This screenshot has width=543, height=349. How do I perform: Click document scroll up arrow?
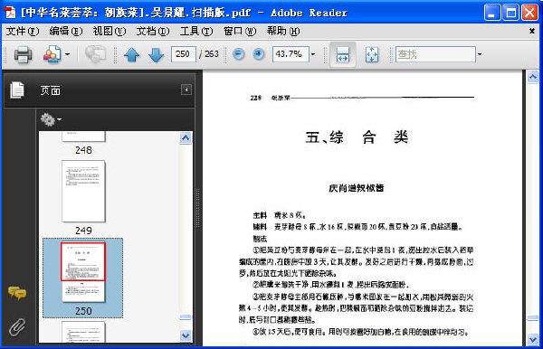(x=533, y=77)
